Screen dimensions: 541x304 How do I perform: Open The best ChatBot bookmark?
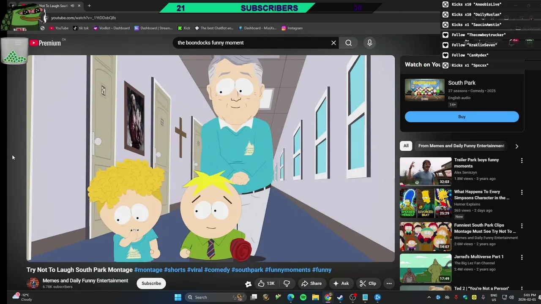click(x=214, y=28)
